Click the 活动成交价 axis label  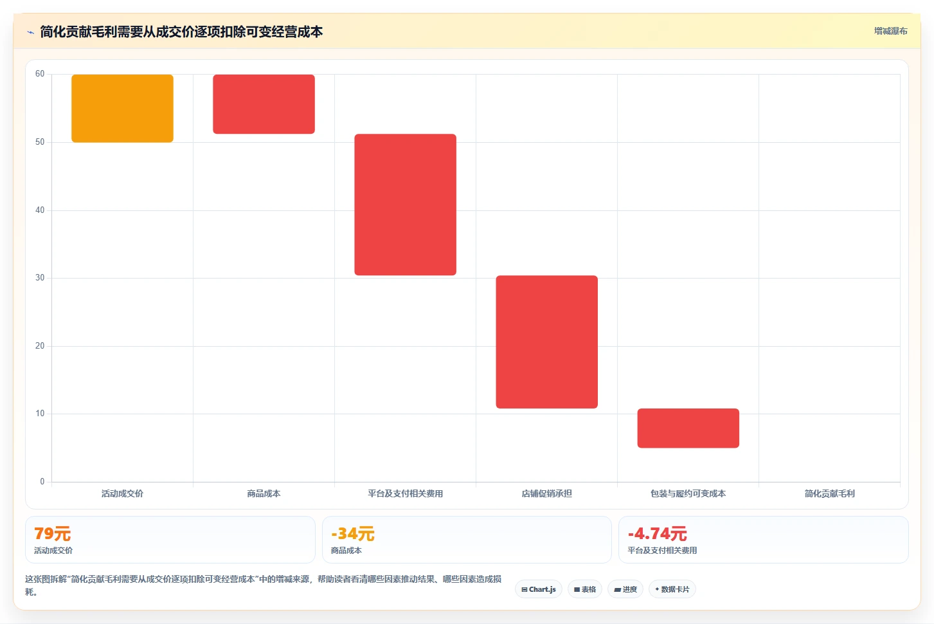[x=122, y=493]
